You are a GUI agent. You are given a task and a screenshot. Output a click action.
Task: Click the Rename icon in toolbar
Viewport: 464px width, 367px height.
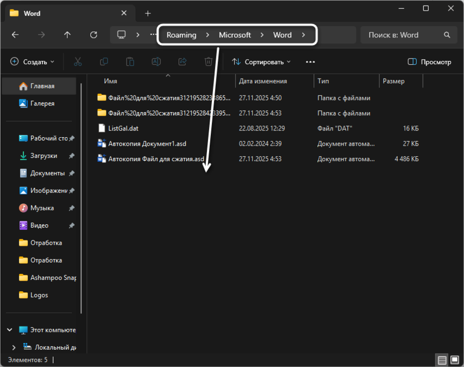(x=156, y=62)
